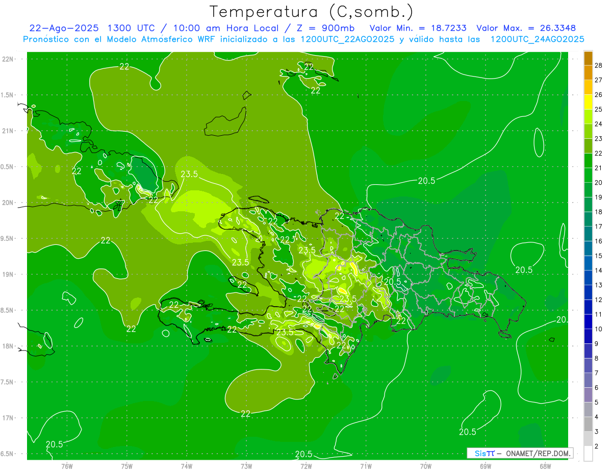Image resolution: width=612 pixels, height=473 pixels.
Task: Select the orange swatch between 27 and 28
Action: [x=588, y=72]
